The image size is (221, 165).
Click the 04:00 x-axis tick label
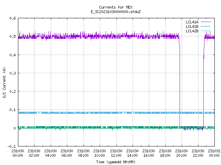coord(50,155)
